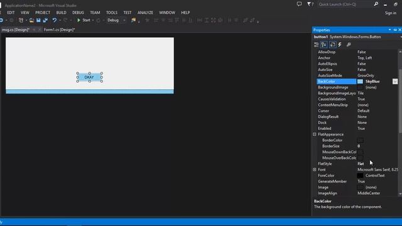This screenshot has height=226, width=402.
Task: Click the Redo arrow icon
Action: pos(65,20)
